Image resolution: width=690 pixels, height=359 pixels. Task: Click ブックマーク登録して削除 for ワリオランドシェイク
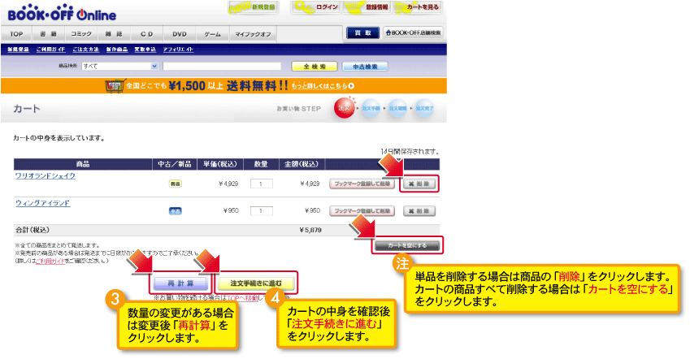pos(362,184)
